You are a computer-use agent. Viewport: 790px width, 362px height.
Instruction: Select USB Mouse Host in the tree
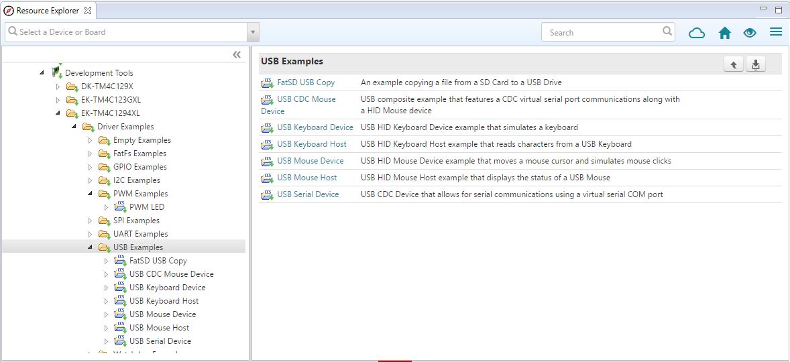point(159,328)
